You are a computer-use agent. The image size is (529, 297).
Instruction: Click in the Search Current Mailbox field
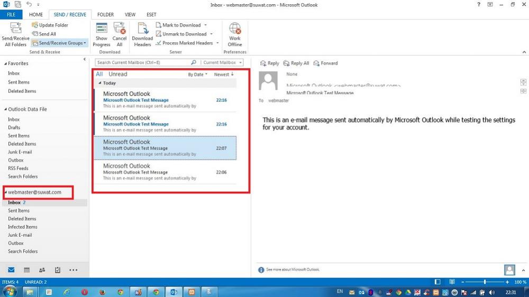pyautogui.click(x=143, y=62)
